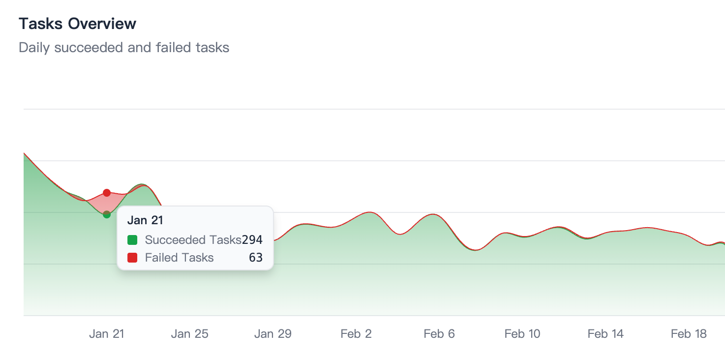Viewport: 725px width, 356px height.
Task: Select the Feb 6 x-axis label
Action: 439,334
